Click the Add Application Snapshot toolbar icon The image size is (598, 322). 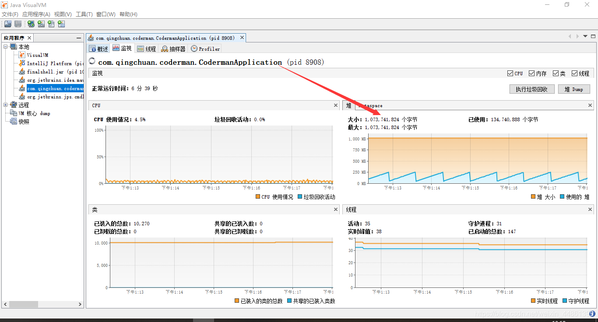tap(61, 24)
